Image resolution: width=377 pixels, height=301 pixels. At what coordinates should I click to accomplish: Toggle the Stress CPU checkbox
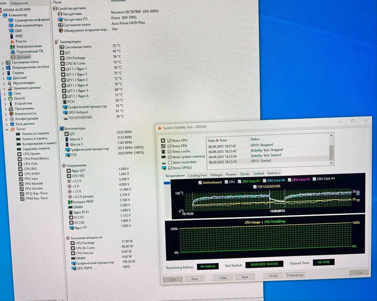click(x=169, y=141)
